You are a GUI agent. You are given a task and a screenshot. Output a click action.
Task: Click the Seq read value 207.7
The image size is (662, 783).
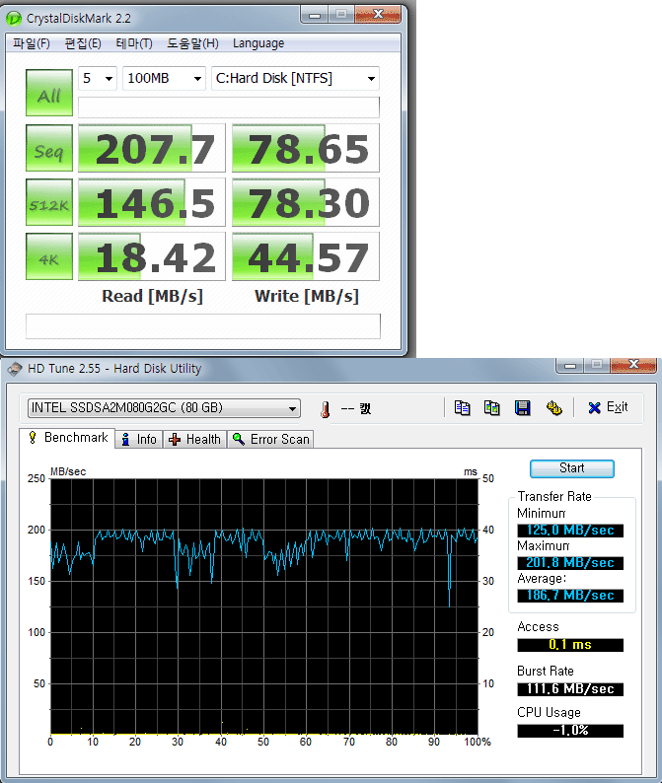coord(152,148)
